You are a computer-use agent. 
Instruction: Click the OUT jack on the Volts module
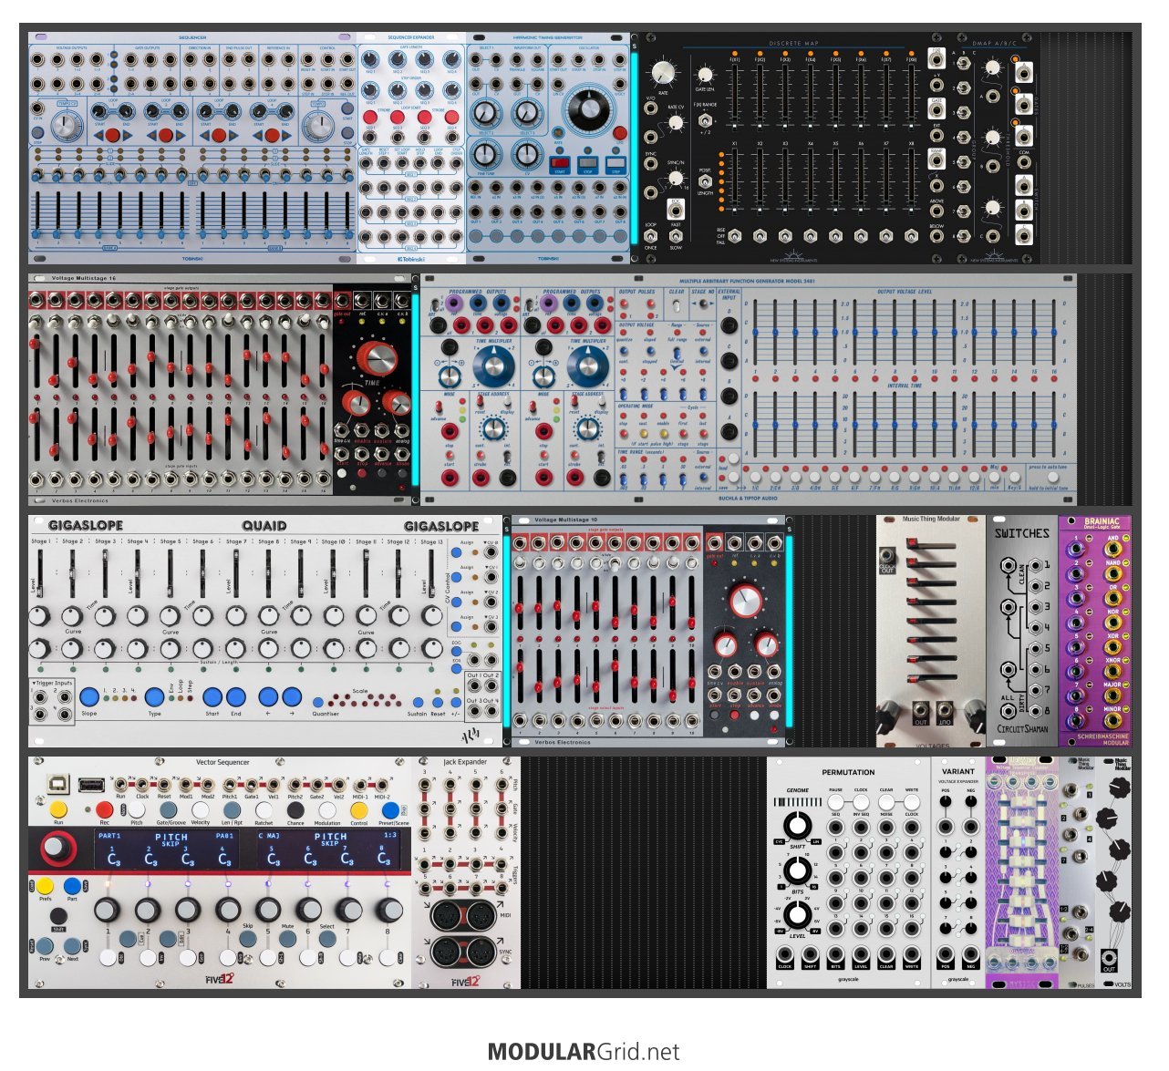pos(1108,958)
